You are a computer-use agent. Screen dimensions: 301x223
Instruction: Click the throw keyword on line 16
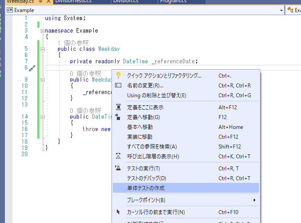pos(90,129)
